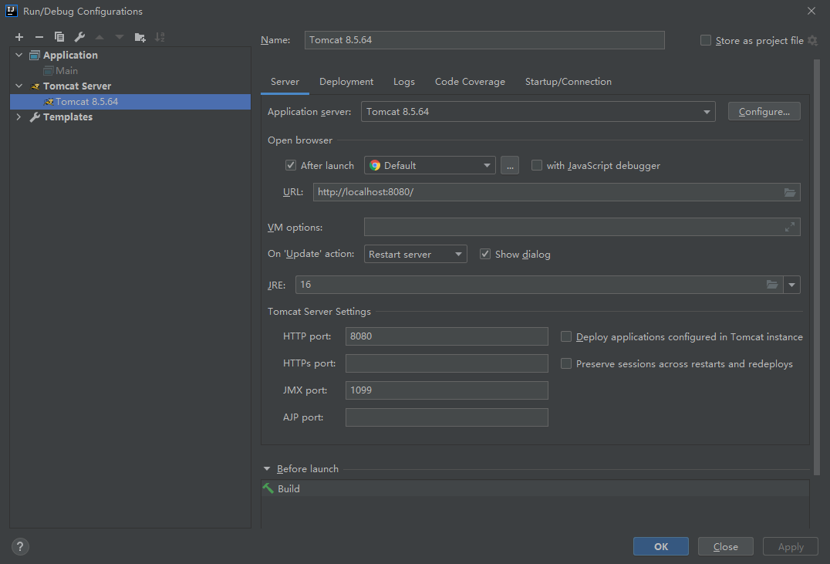Remove selected configuration with minus icon

39,37
